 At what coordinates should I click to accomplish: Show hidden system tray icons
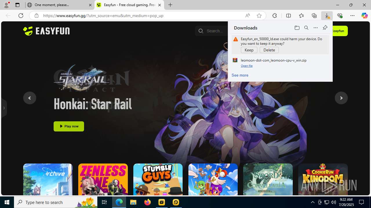312,202
